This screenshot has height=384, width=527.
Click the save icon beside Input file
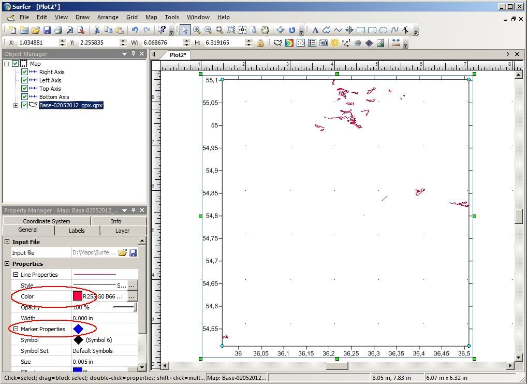coord(133,253)
